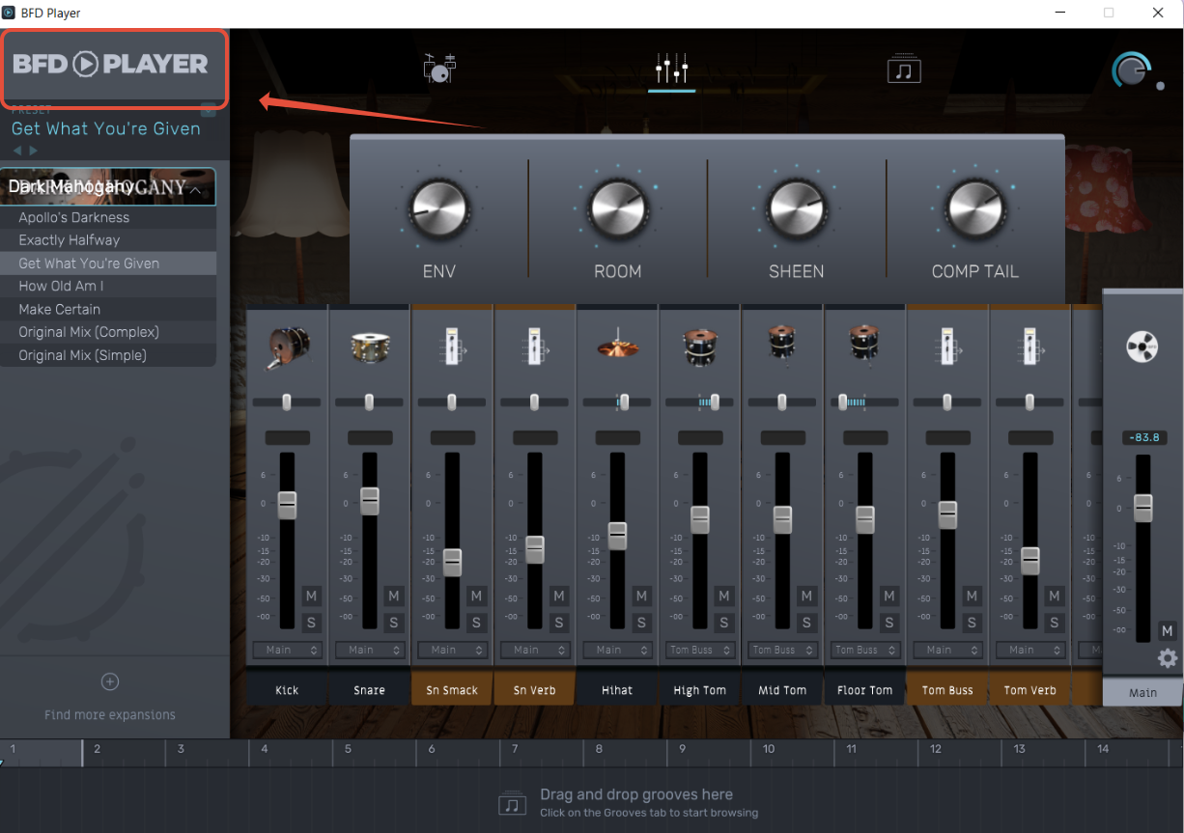
Task: Open Sn Smack output routing dropdown
Action: coord(453,651)
